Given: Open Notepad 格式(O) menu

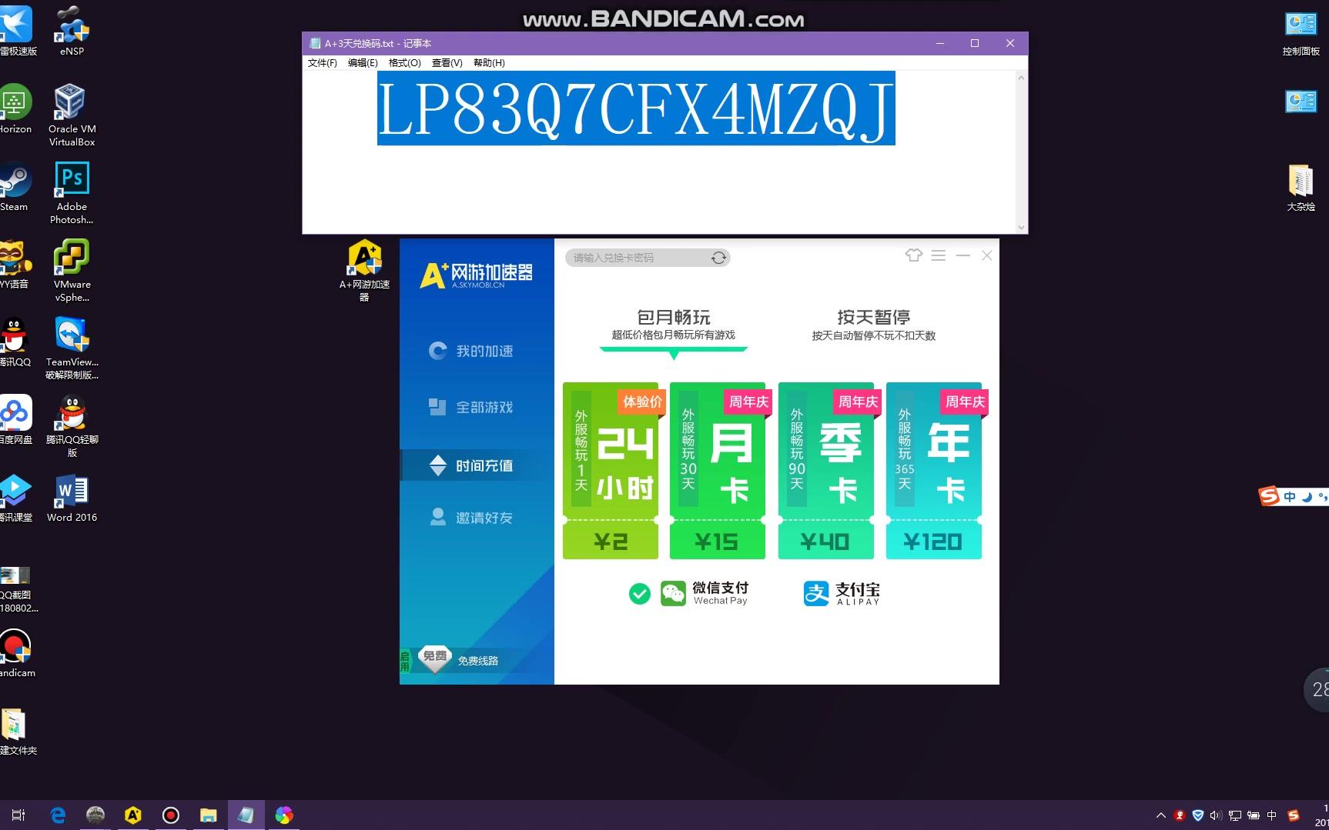Looking at the screenshot, I should pos(404,63).
